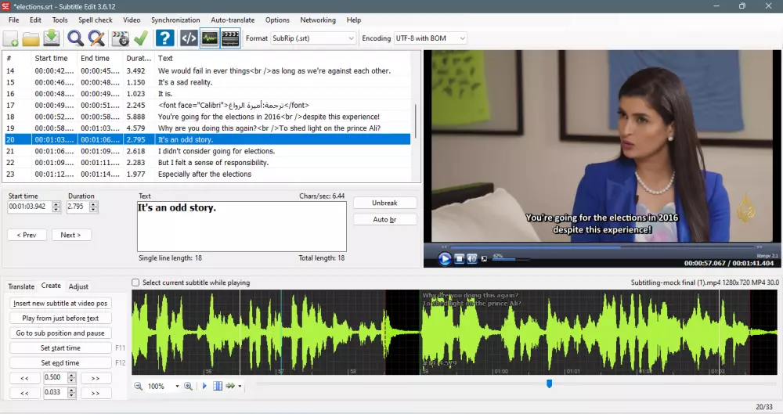783x414 pixels.
Task: Toggle the waveform display icon
Action: (x=210, y=38)
